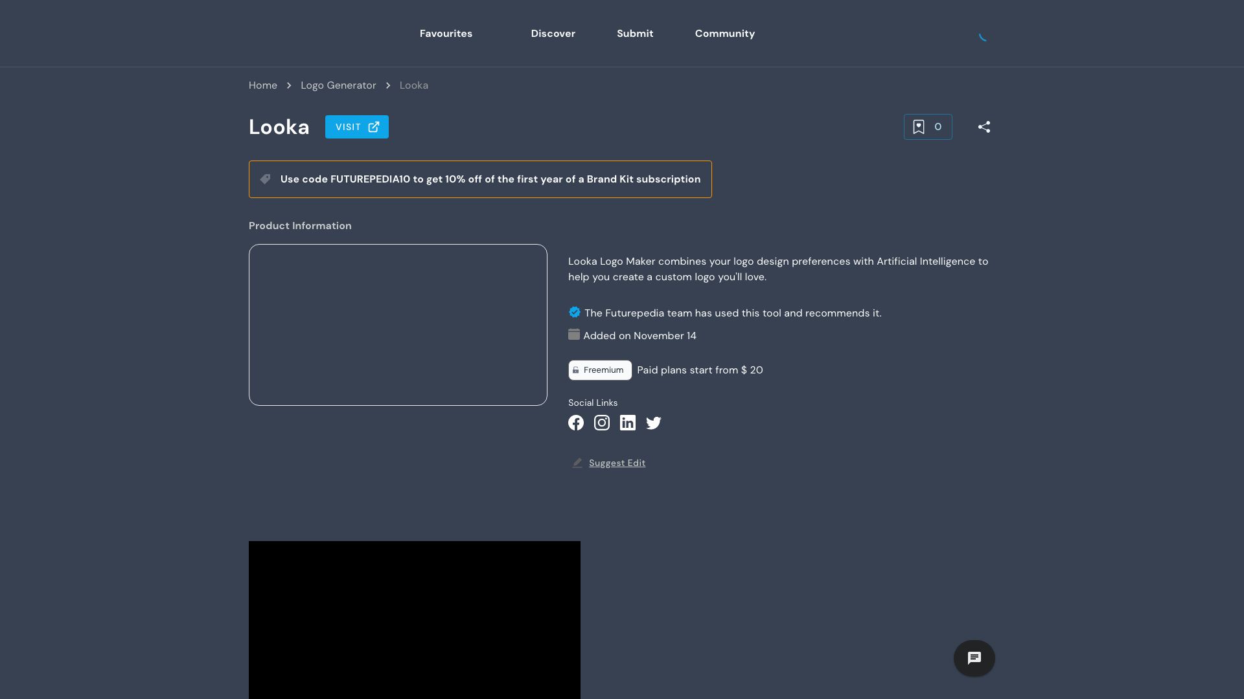The image size is (1244, 699).
Task: Click the share icon
Action: pyautogui.click(x=984, y=127)
